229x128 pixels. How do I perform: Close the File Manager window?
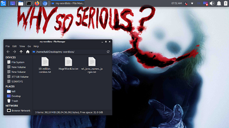[x=109, y=42]
